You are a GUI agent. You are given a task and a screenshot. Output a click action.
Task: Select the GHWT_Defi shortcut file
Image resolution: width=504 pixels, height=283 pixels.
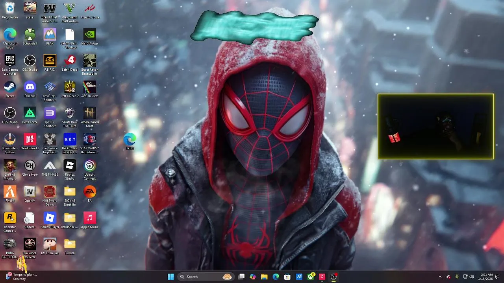tap(70, 39)
